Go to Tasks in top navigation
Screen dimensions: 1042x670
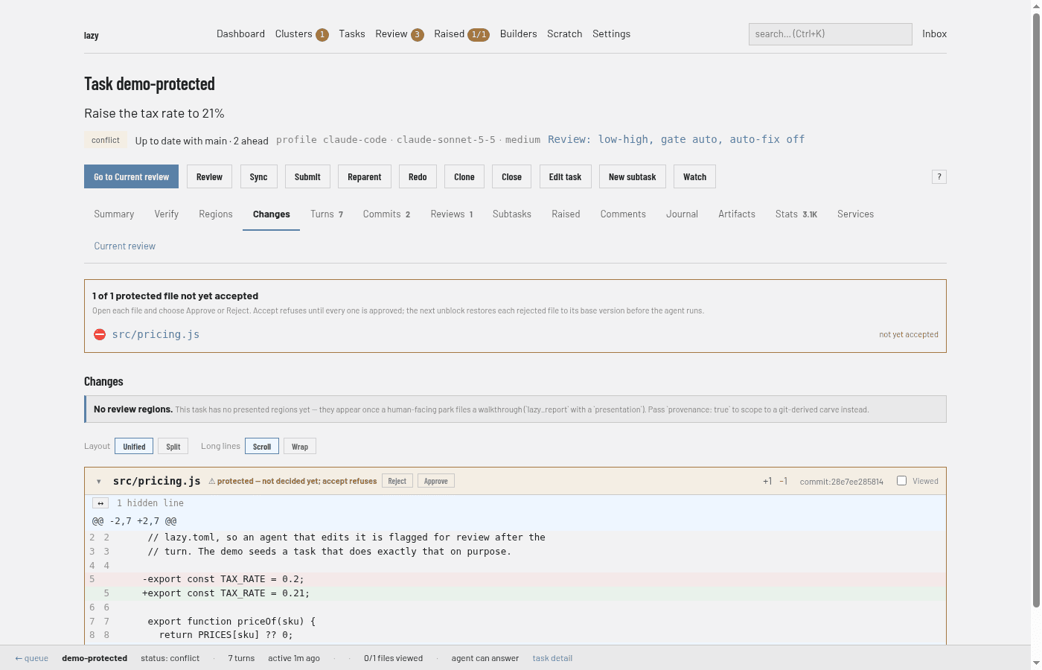[x=352, y=34]
